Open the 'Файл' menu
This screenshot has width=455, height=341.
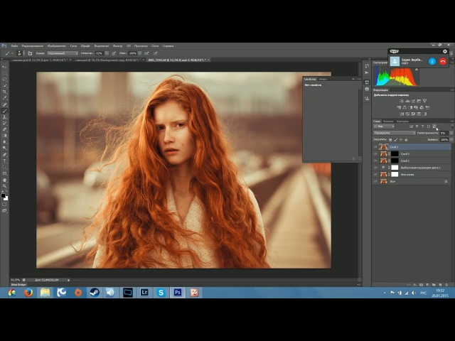[14, 45]
